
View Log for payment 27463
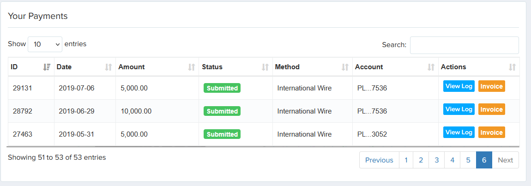[459, 132]
